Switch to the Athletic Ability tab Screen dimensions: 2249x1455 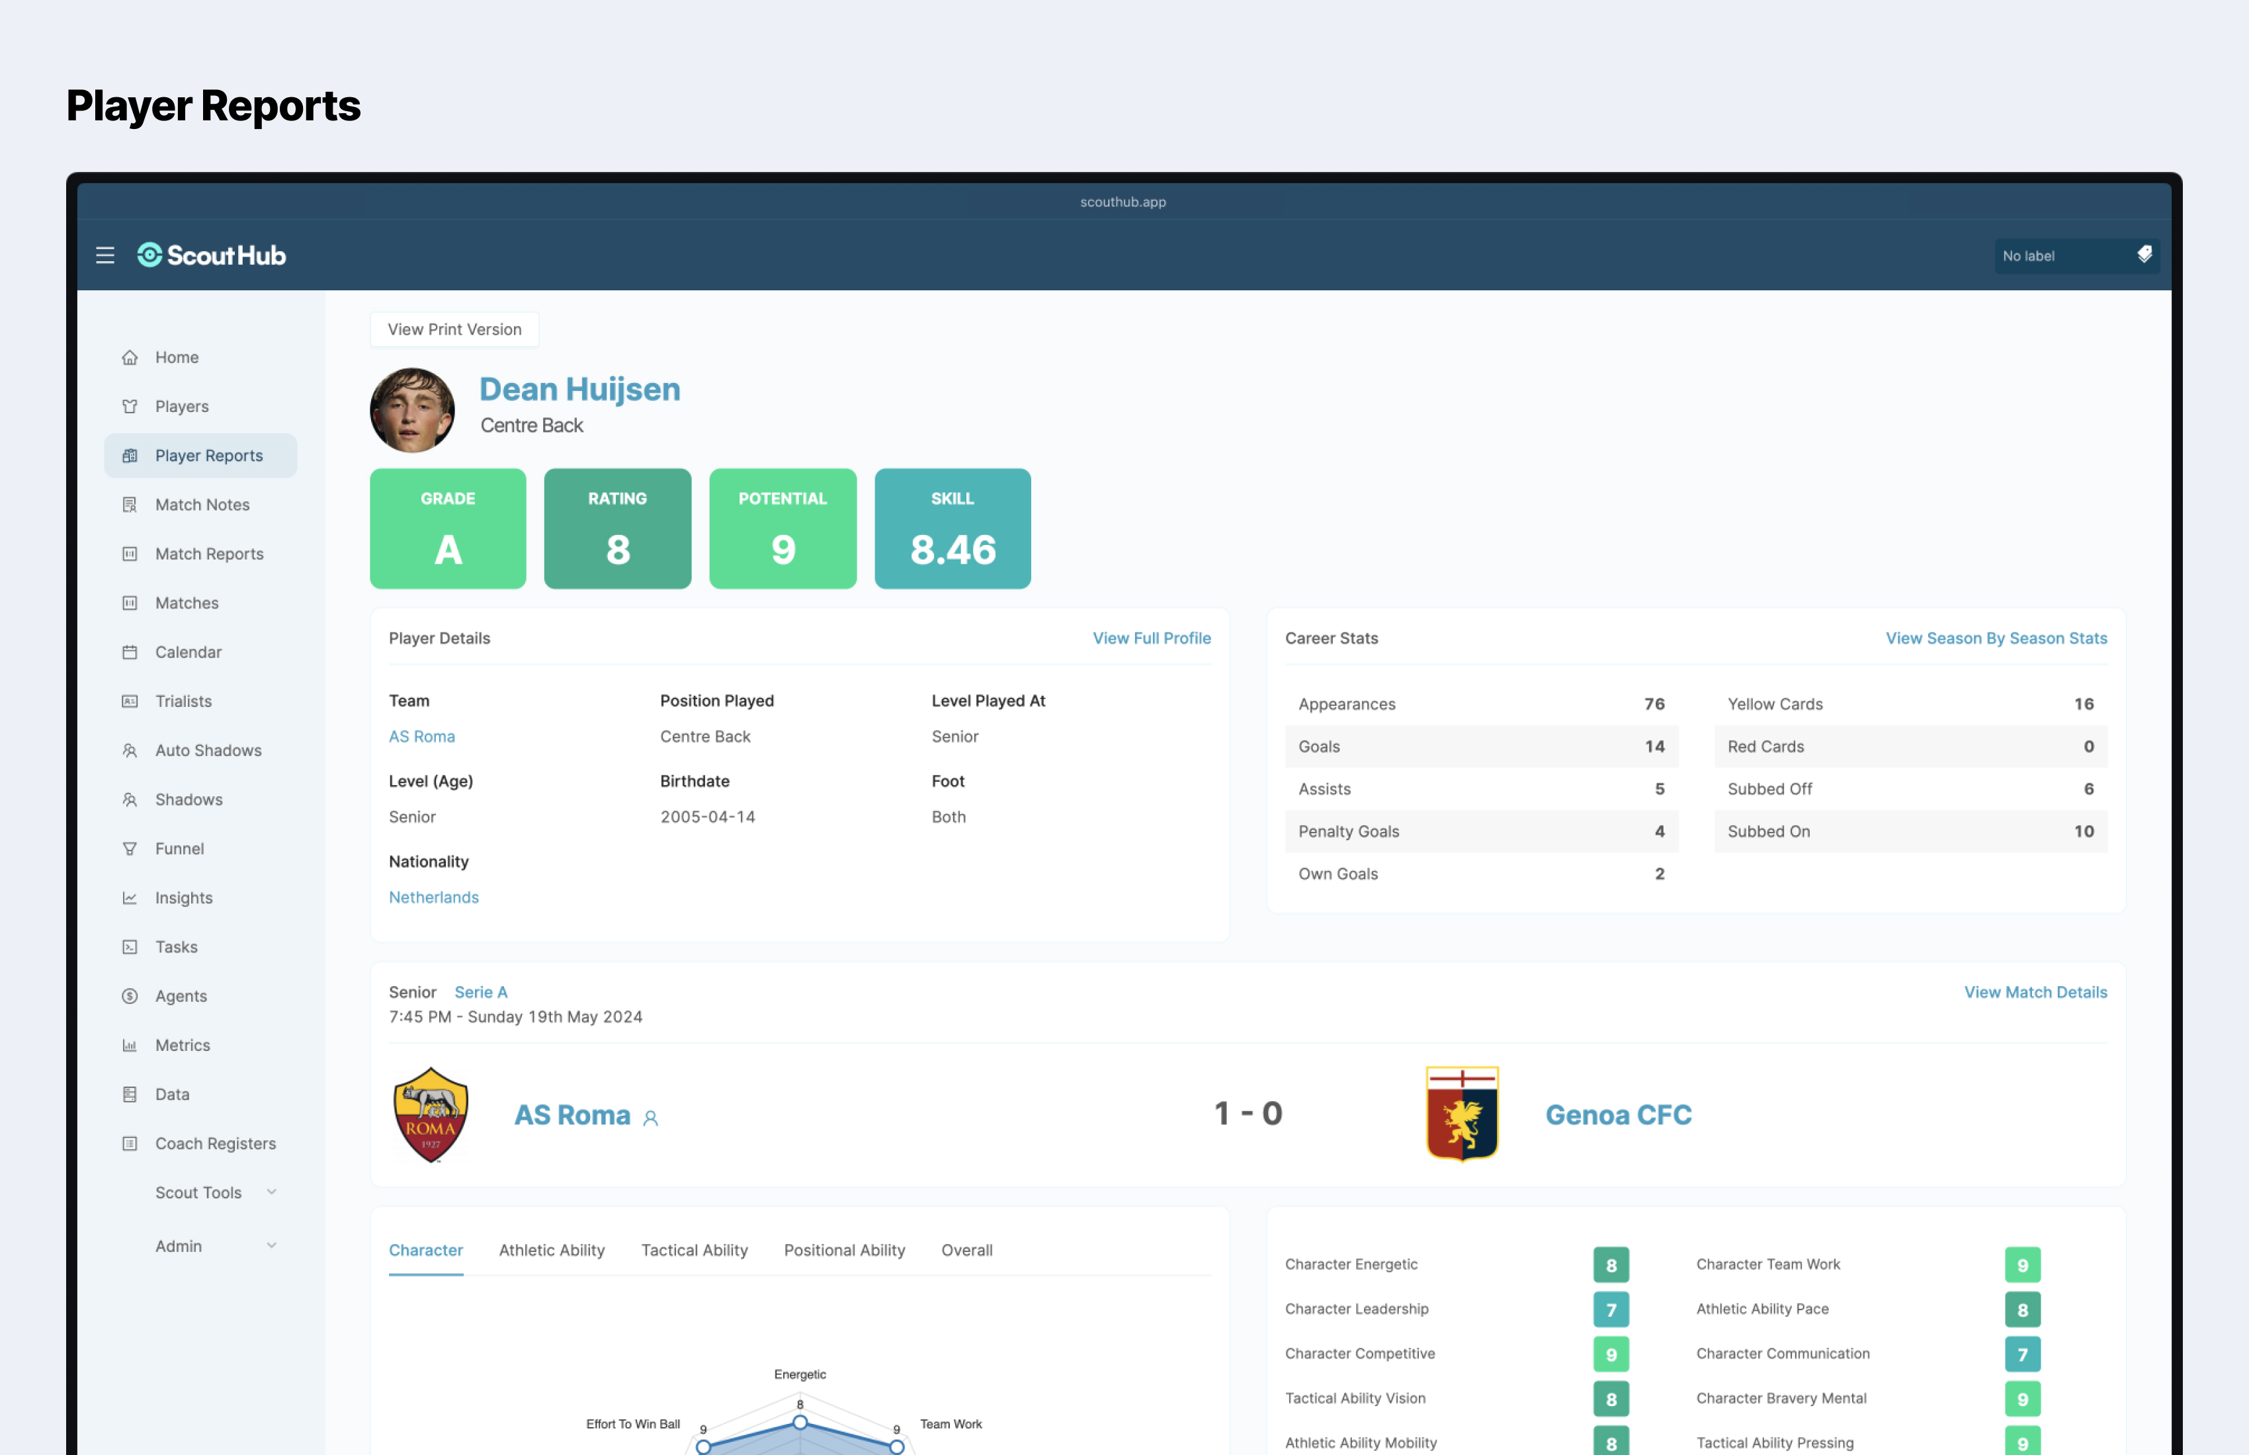point(552,1250)
